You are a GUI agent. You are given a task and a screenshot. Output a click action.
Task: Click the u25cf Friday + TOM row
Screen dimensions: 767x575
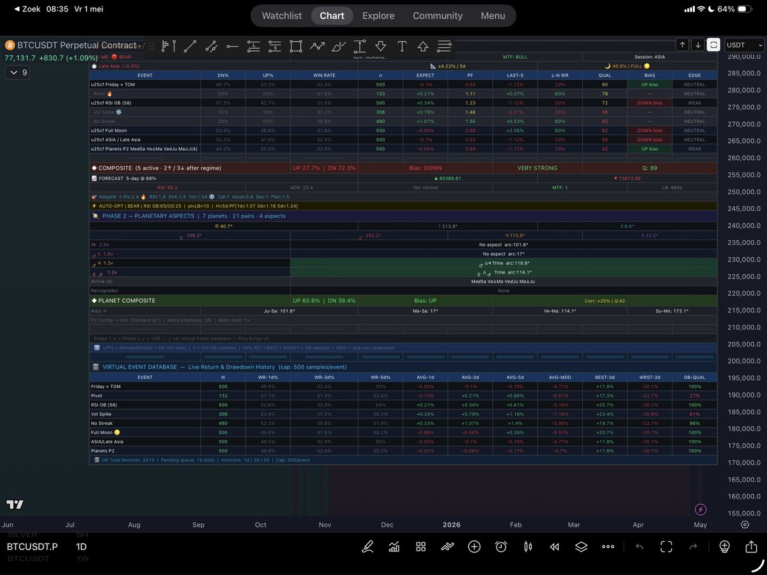pos(403,84)
